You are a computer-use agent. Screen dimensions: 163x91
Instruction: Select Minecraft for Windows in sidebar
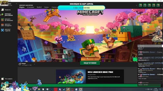(x=7, y=20)
